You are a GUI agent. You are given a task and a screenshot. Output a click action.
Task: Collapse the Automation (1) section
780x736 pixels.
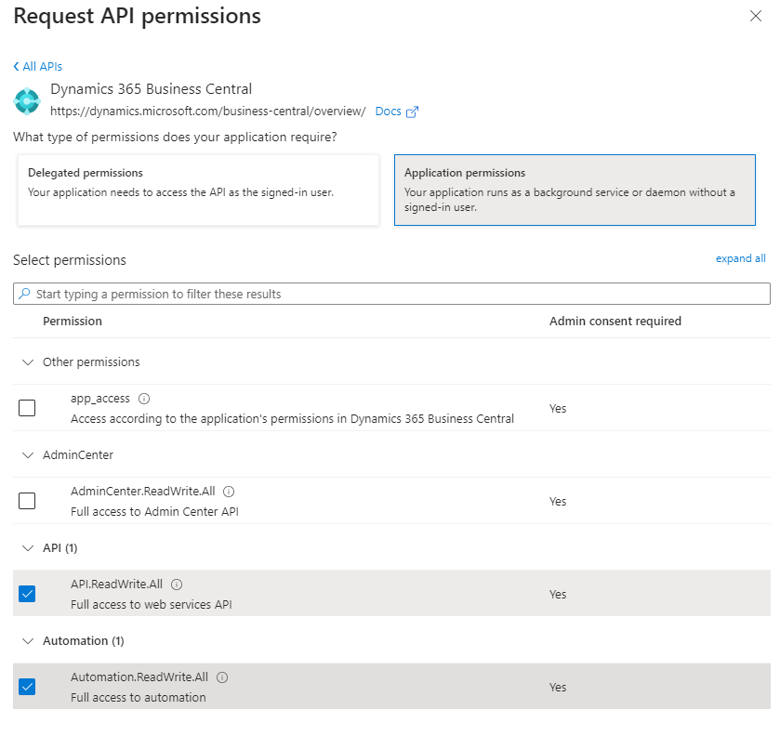click(27, 640)
